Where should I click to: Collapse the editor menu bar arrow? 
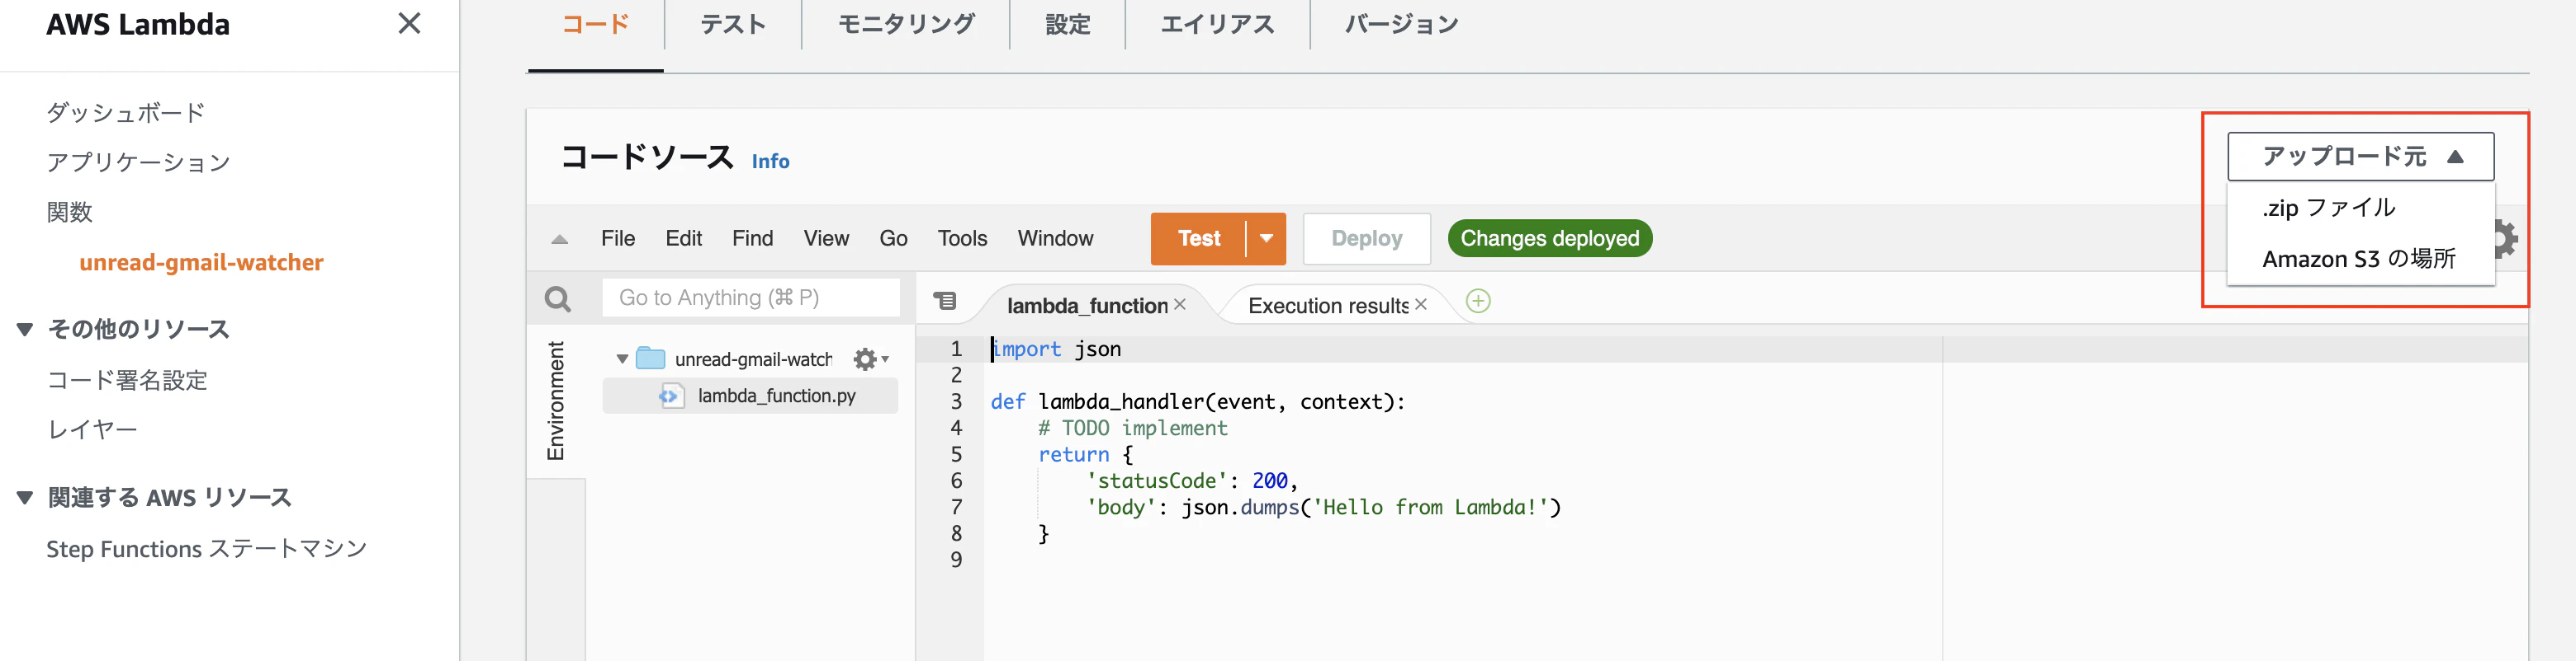pyautogui.click(x=560, y=240)
